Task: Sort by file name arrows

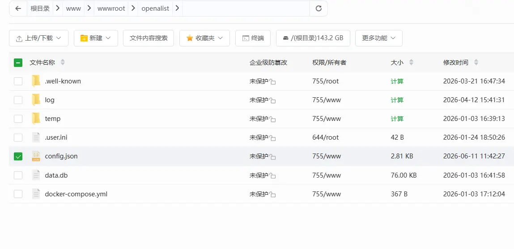Action: click(x=63, y=62)
